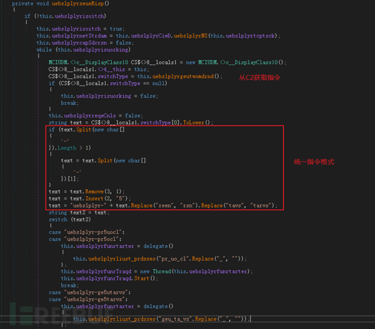This screenshot has height=329, width=375.
Task: Click the uebslplyrNS method call
Action: coord(191,36)
